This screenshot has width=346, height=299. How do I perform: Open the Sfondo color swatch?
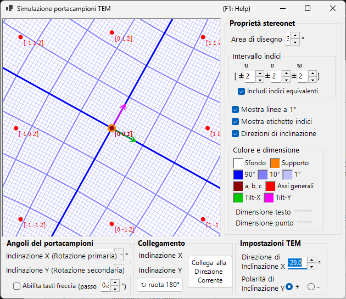238,163
